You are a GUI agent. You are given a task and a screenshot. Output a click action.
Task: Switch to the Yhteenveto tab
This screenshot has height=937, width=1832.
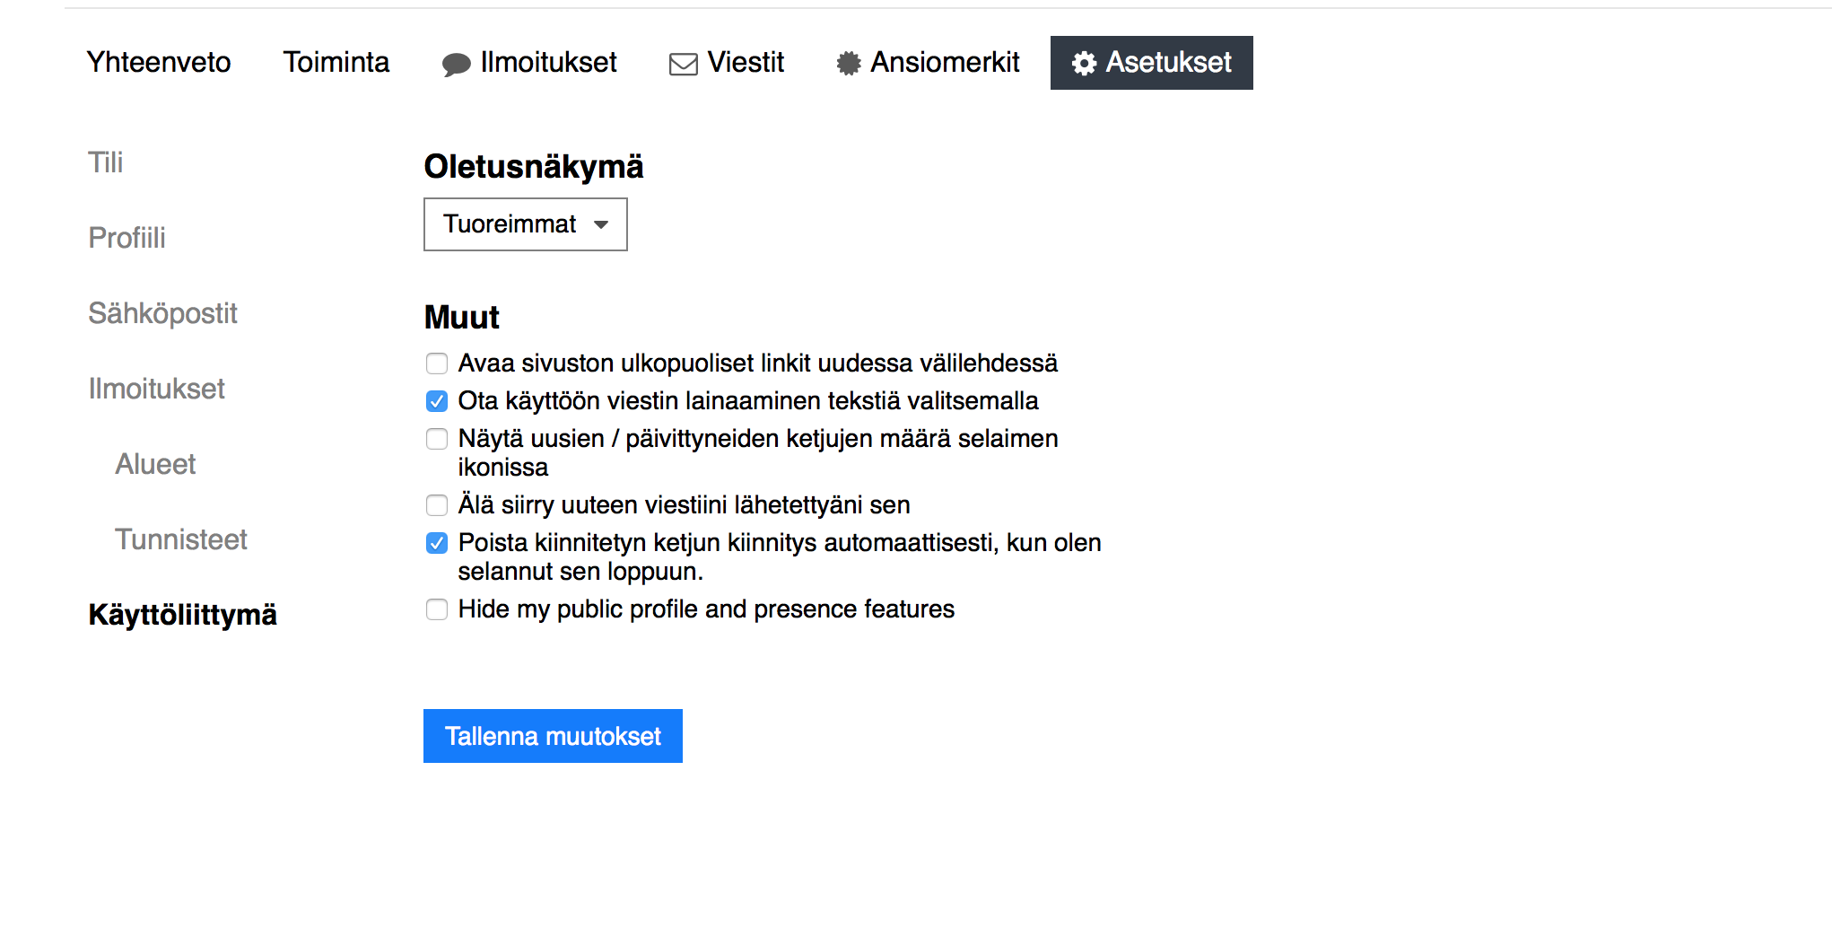159,62
